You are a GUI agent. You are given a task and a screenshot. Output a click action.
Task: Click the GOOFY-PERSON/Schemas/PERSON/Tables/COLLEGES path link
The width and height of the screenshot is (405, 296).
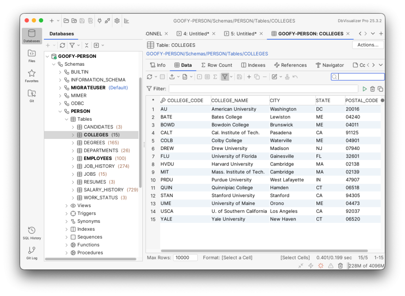207,54
